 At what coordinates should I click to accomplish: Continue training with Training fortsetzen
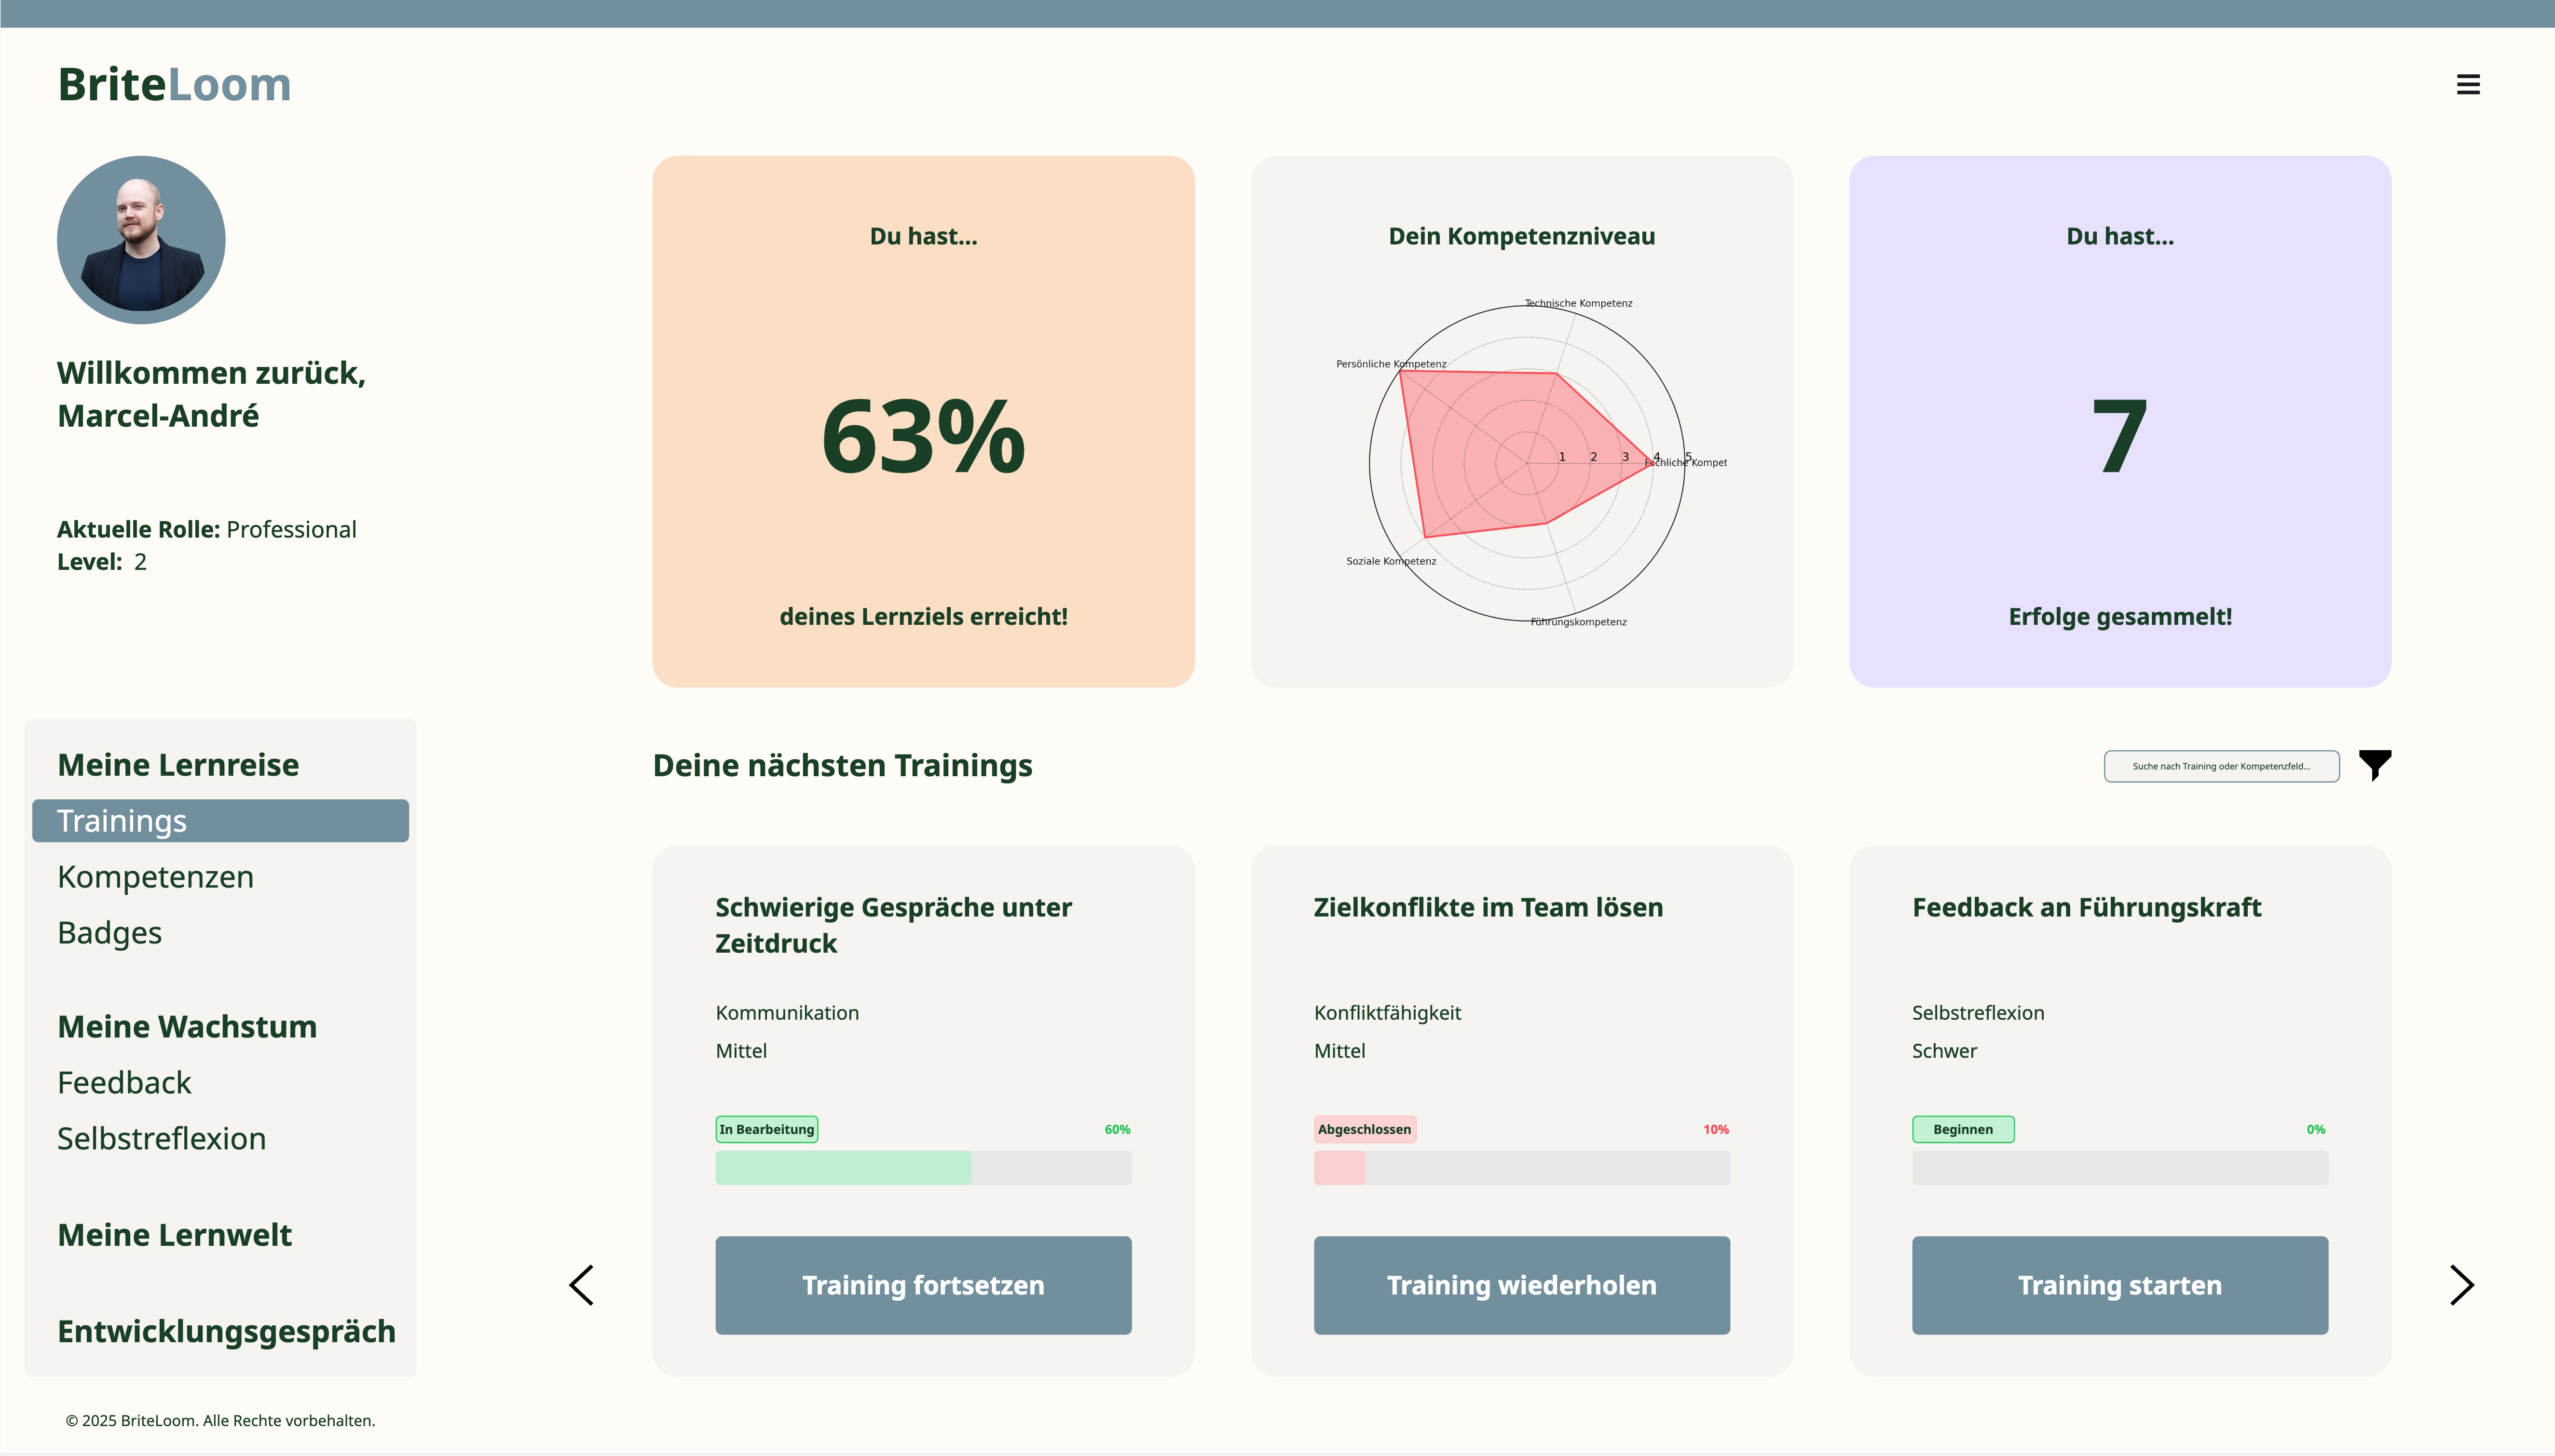922,1285
